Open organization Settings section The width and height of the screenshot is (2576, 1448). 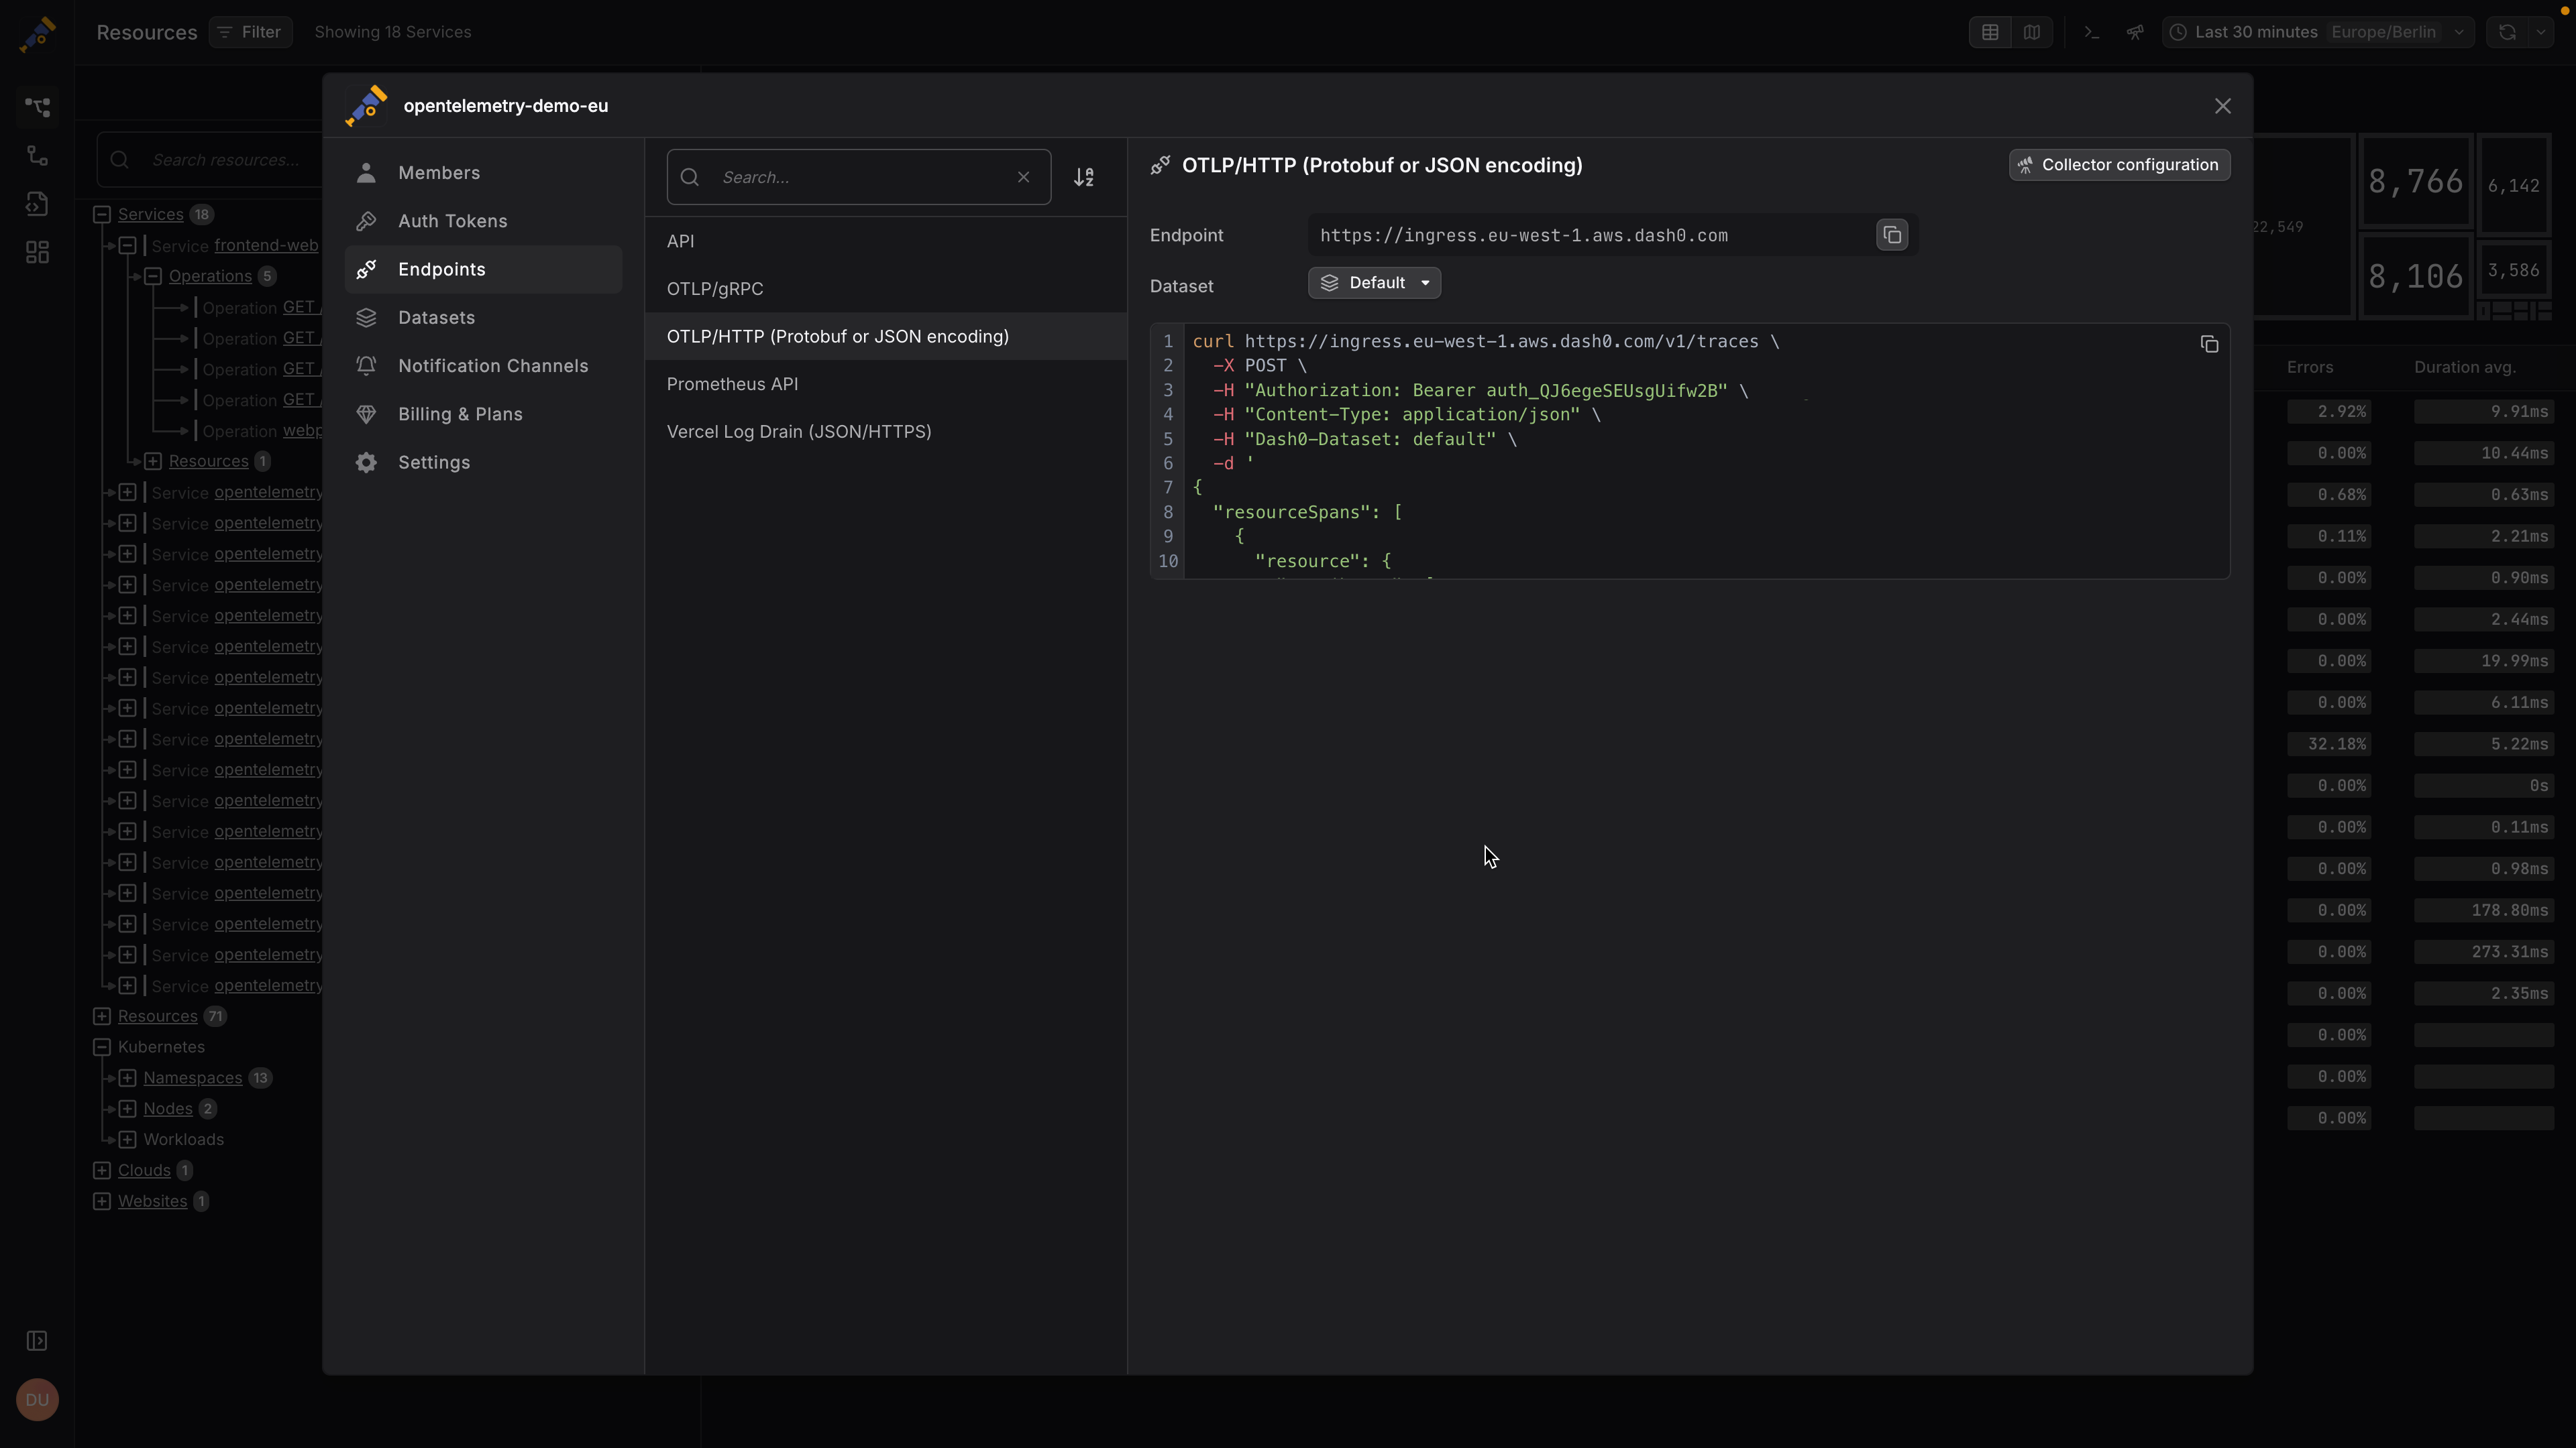click(x=483, y=463)
